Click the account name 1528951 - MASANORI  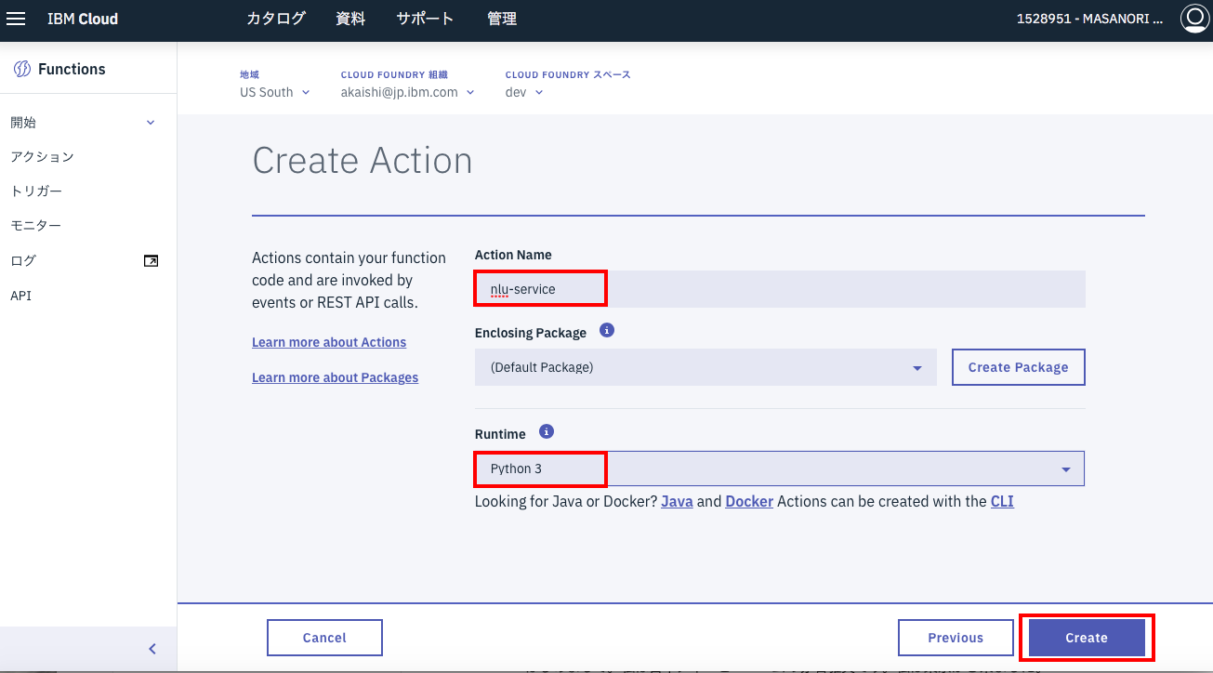pyautogui.click(x=1089, y=19)
